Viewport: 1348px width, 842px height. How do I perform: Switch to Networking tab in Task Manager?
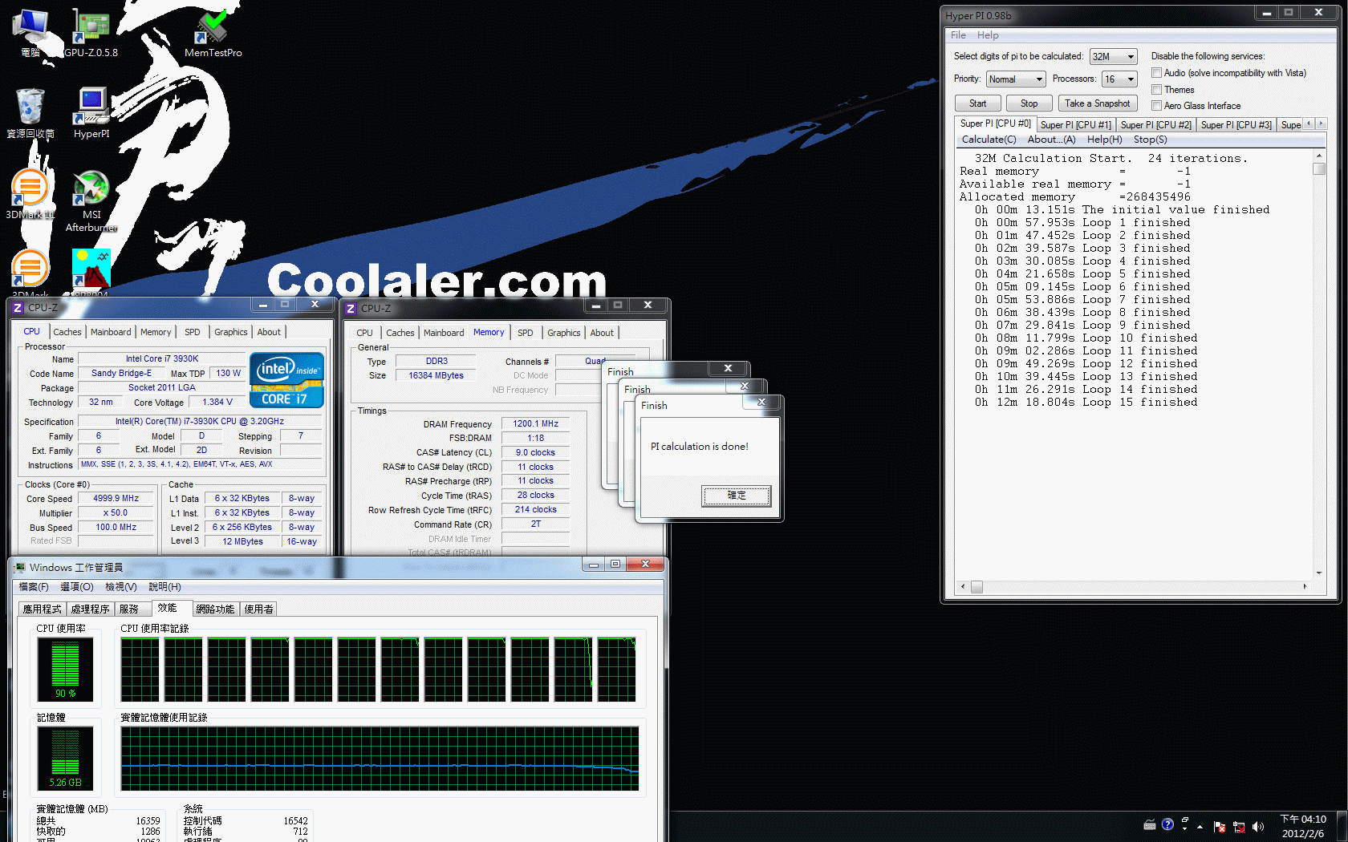click(215, 609)
